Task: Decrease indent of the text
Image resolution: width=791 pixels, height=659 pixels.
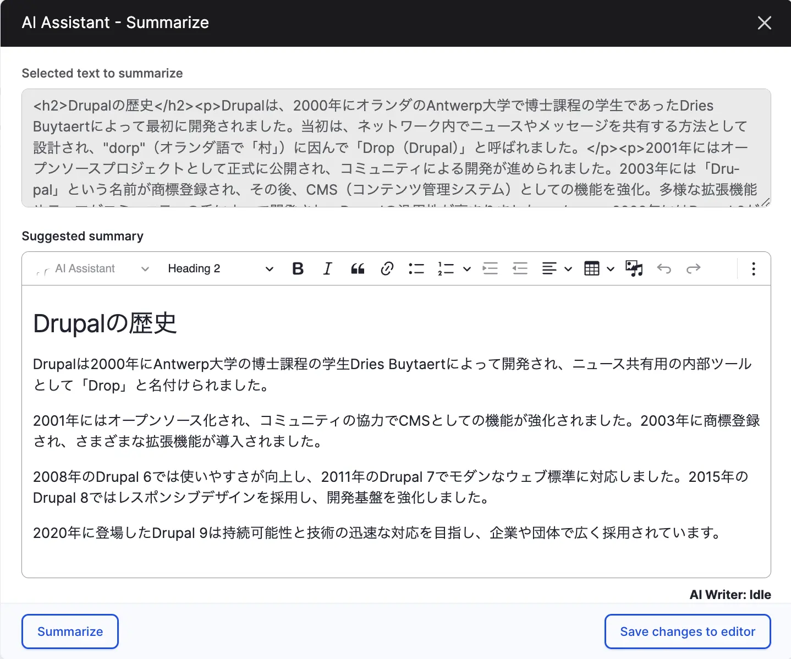Action: 520,268
